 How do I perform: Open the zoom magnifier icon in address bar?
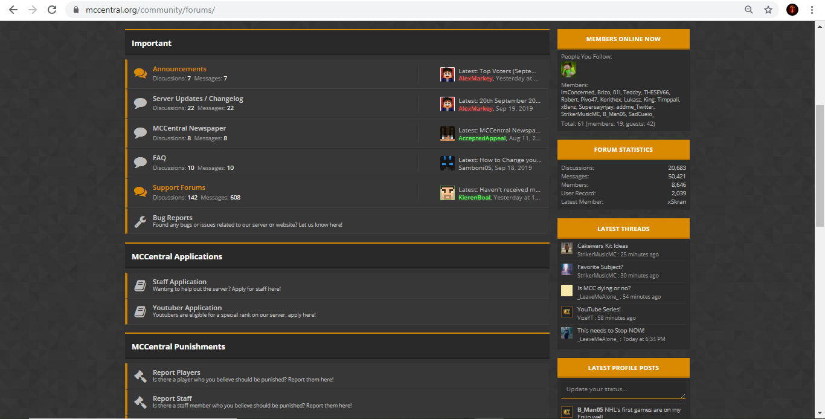[x=749, y=10]
